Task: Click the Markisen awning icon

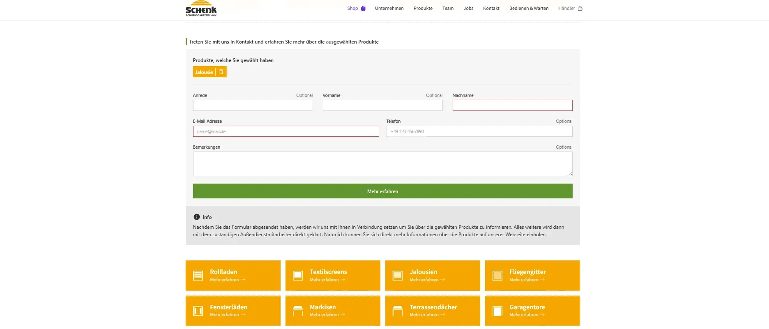Action: (298, 311)
